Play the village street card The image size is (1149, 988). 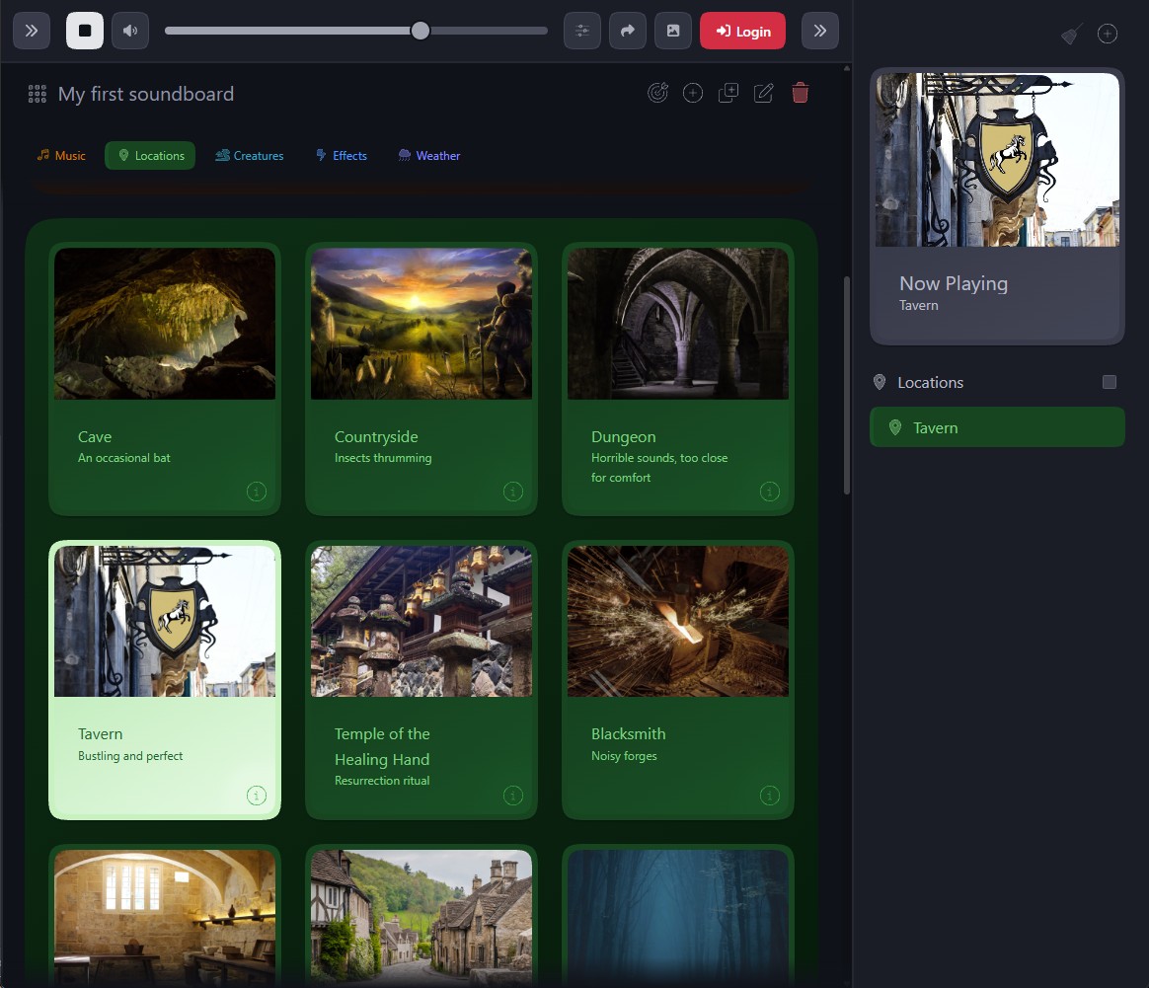click(x=421, y=916)
